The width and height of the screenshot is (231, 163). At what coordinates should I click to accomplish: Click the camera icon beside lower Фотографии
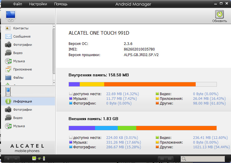(8, 110)
